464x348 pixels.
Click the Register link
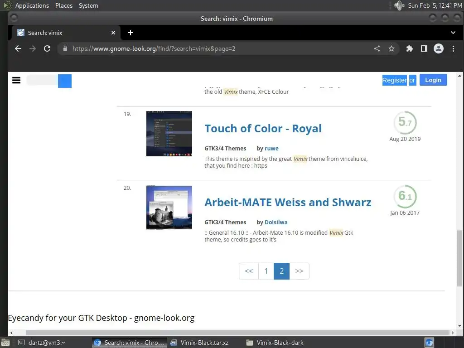(395, 80)
